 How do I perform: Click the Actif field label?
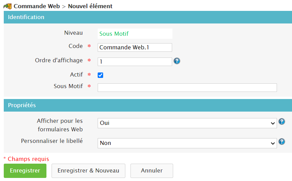(x=76, y=75)
